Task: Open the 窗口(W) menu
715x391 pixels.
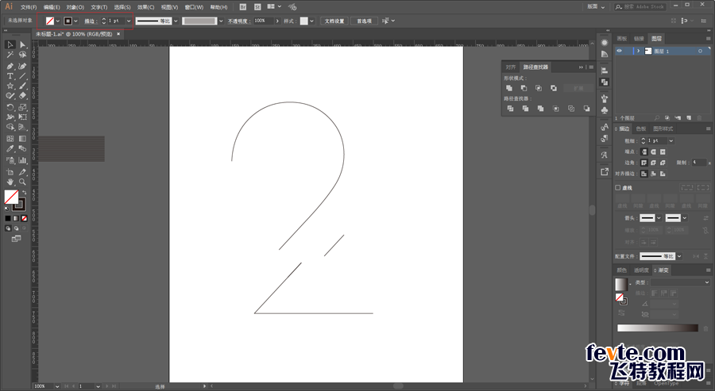Action: point(194,7)
